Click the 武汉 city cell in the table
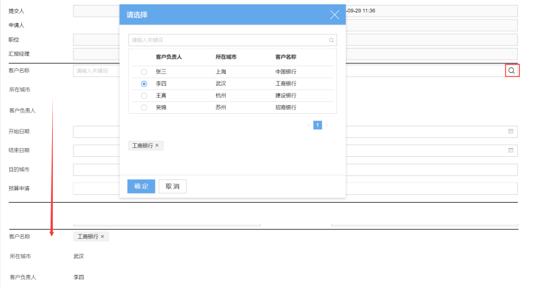This screenshot has height=288, width=546. click(x=221, y=83)
